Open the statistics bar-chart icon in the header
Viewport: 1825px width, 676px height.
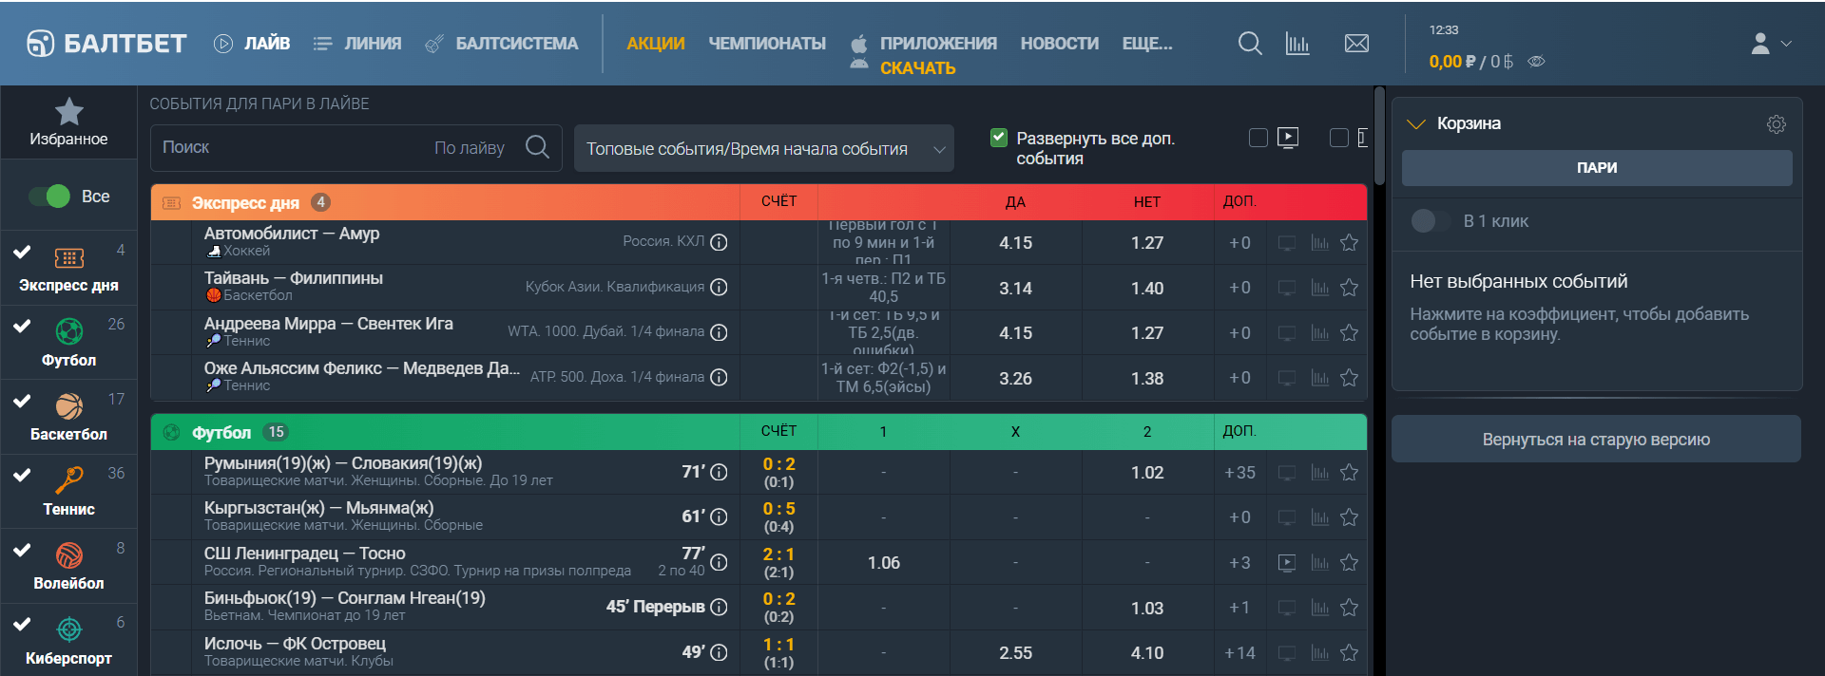[x=1297, y=44]
